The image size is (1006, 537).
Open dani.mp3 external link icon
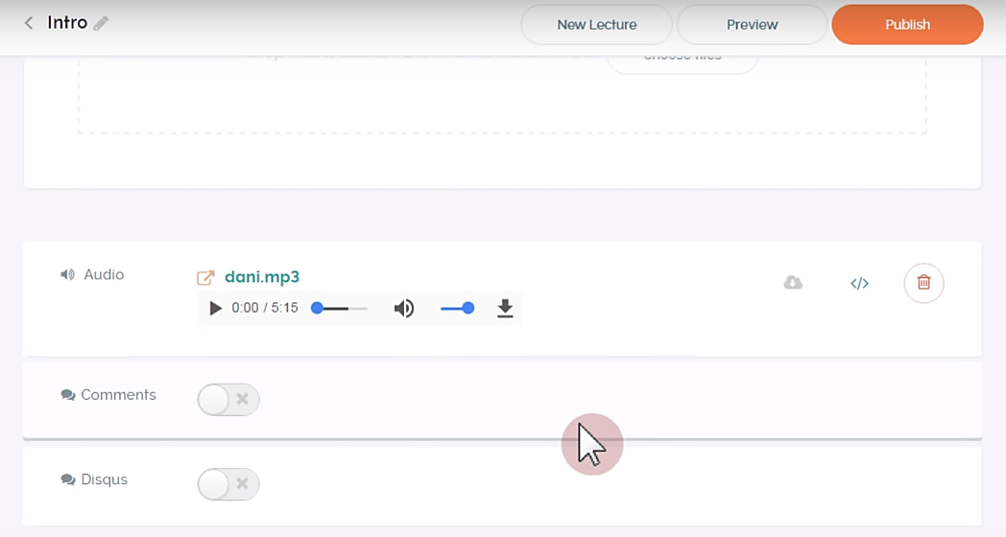(205, 278)
